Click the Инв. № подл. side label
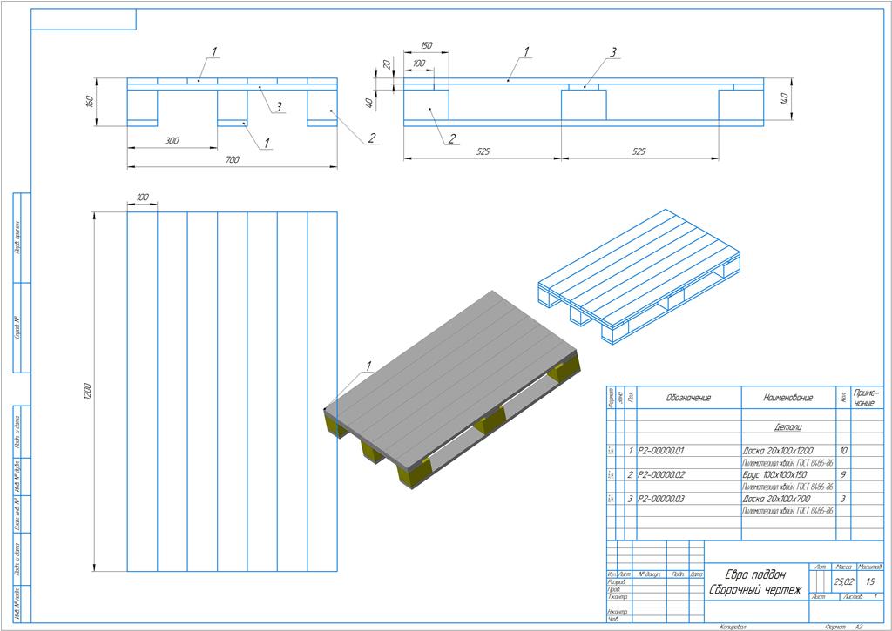 (17, 604)
